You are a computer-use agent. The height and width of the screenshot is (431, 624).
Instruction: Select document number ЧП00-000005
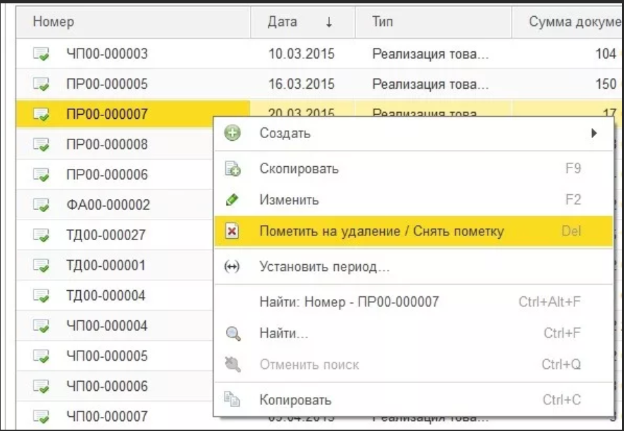point(107,356)
